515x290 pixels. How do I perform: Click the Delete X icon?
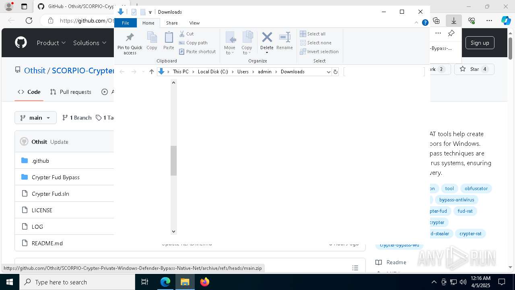pyautogui.click(x=267, y=37)
